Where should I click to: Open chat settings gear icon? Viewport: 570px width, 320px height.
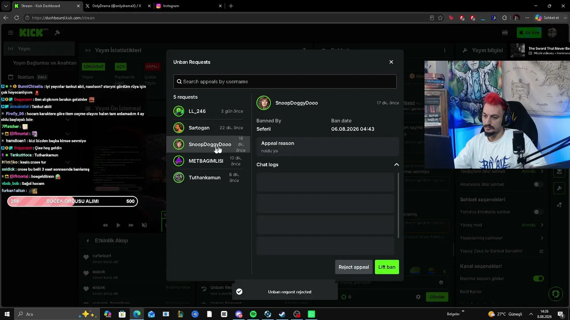418,297
